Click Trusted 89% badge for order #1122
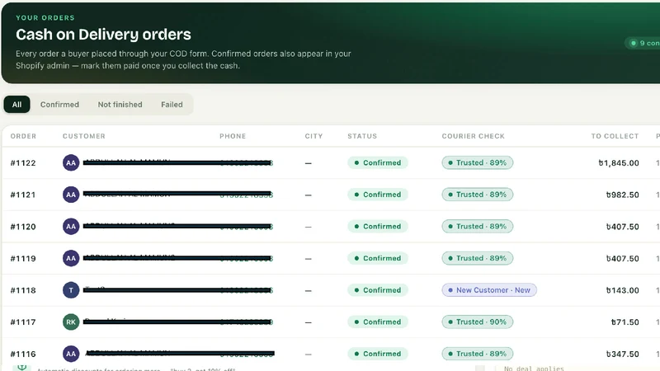Viewport: 660px width, 371px height. click(478, 162)
